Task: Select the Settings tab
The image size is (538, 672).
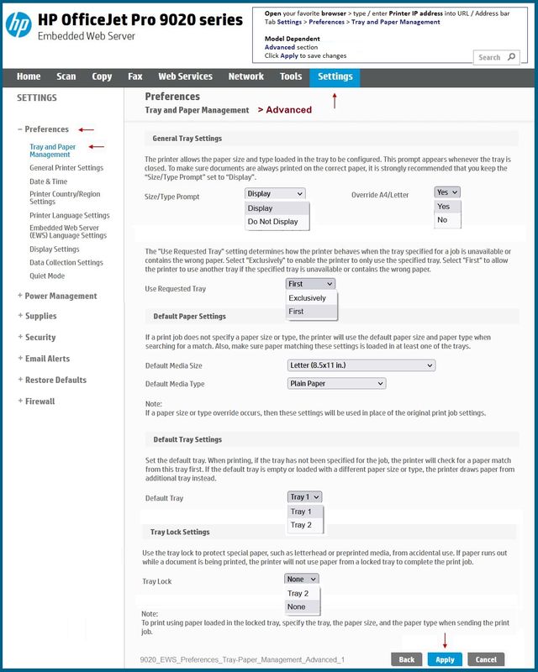Action: point(335,77)
